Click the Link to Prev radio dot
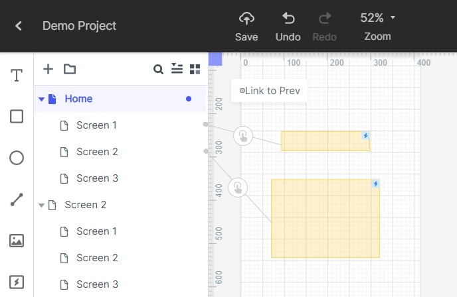 242,90
